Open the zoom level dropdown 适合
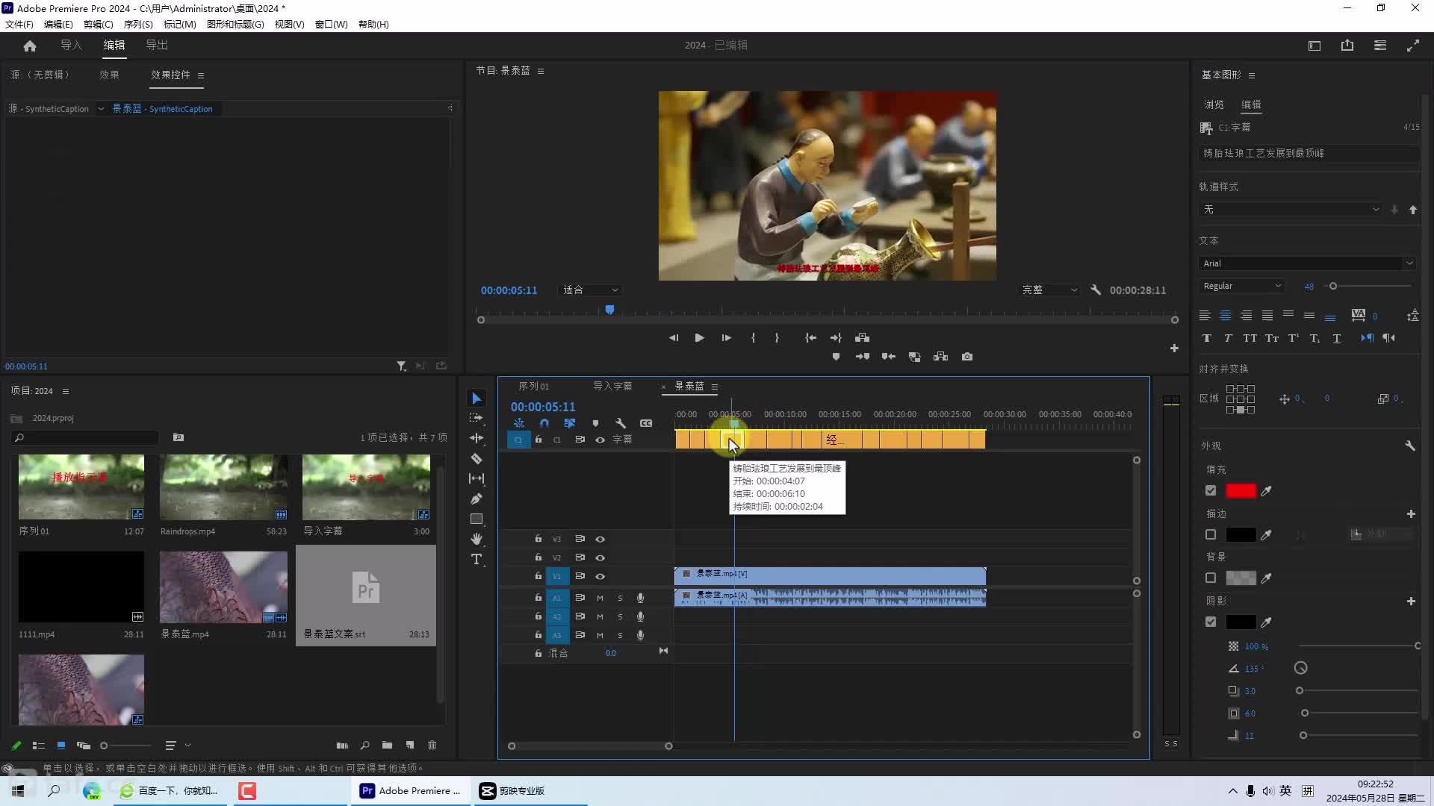Image resolution: width=1434 pixels, height=806 pixels. pyautogui.click(x=590, y=290)
